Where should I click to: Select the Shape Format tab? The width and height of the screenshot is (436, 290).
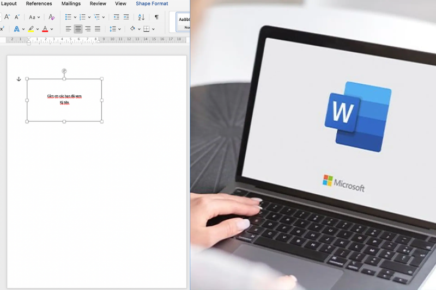click(152, 4)
